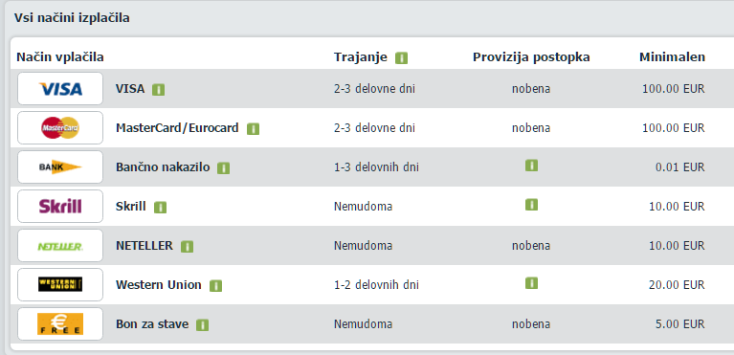
Task: Click the info icon next to NETELLER
Action: coord(187,246)
